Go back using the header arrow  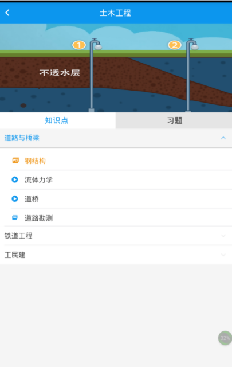click(x=7, y=13)
